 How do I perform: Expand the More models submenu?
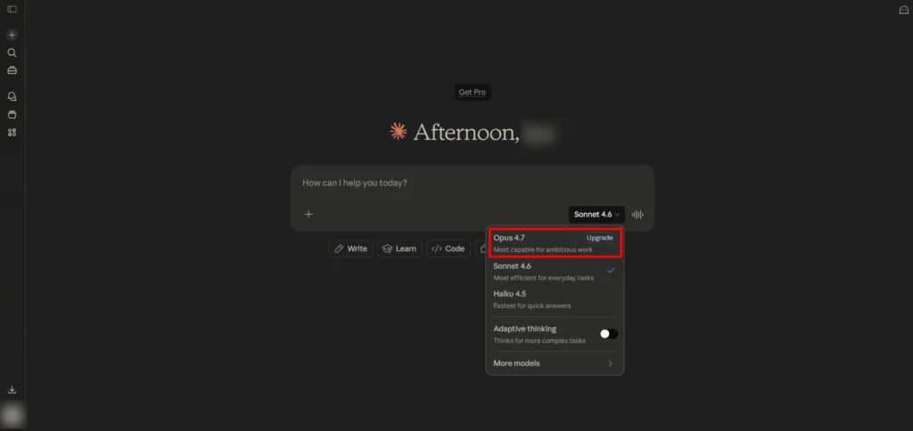click(x=555, y=363)
